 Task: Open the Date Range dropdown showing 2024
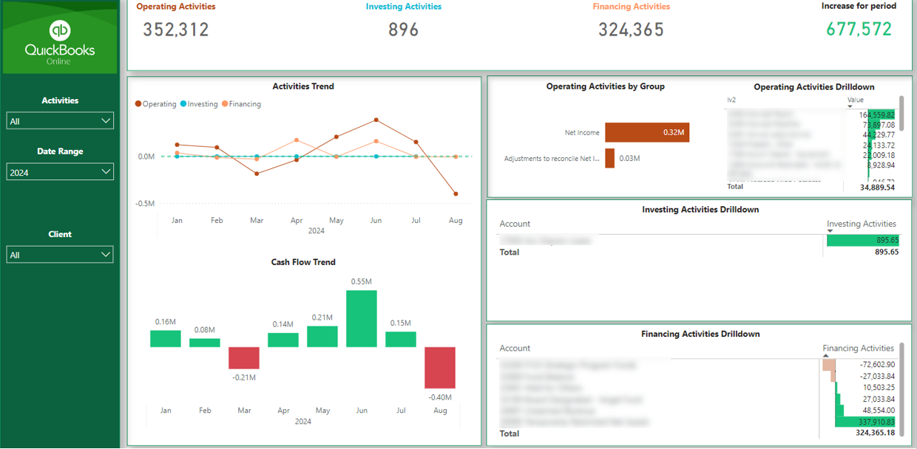click(x=59, y=171)
